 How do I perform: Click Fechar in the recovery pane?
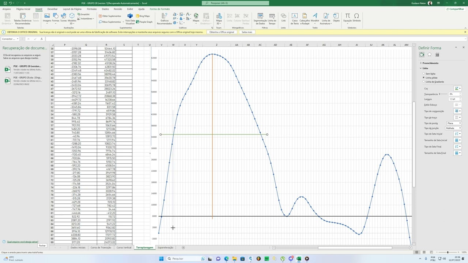click(42, 245)
